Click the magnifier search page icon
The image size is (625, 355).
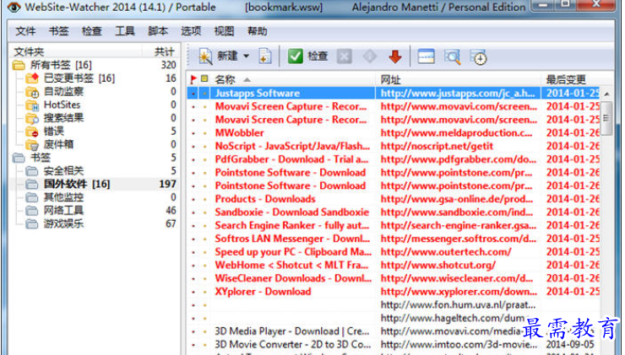point(453,56)
